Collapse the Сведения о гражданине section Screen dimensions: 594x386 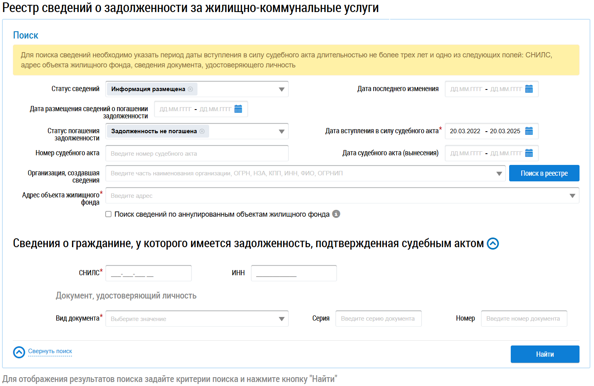click(x=493, y=244)
